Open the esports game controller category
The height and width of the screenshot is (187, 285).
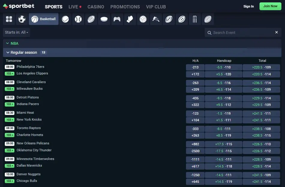tap(117, 19)
